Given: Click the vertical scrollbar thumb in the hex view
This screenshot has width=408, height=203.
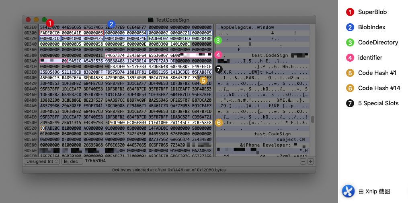Looking at the screenshot, I should (312, 119).
